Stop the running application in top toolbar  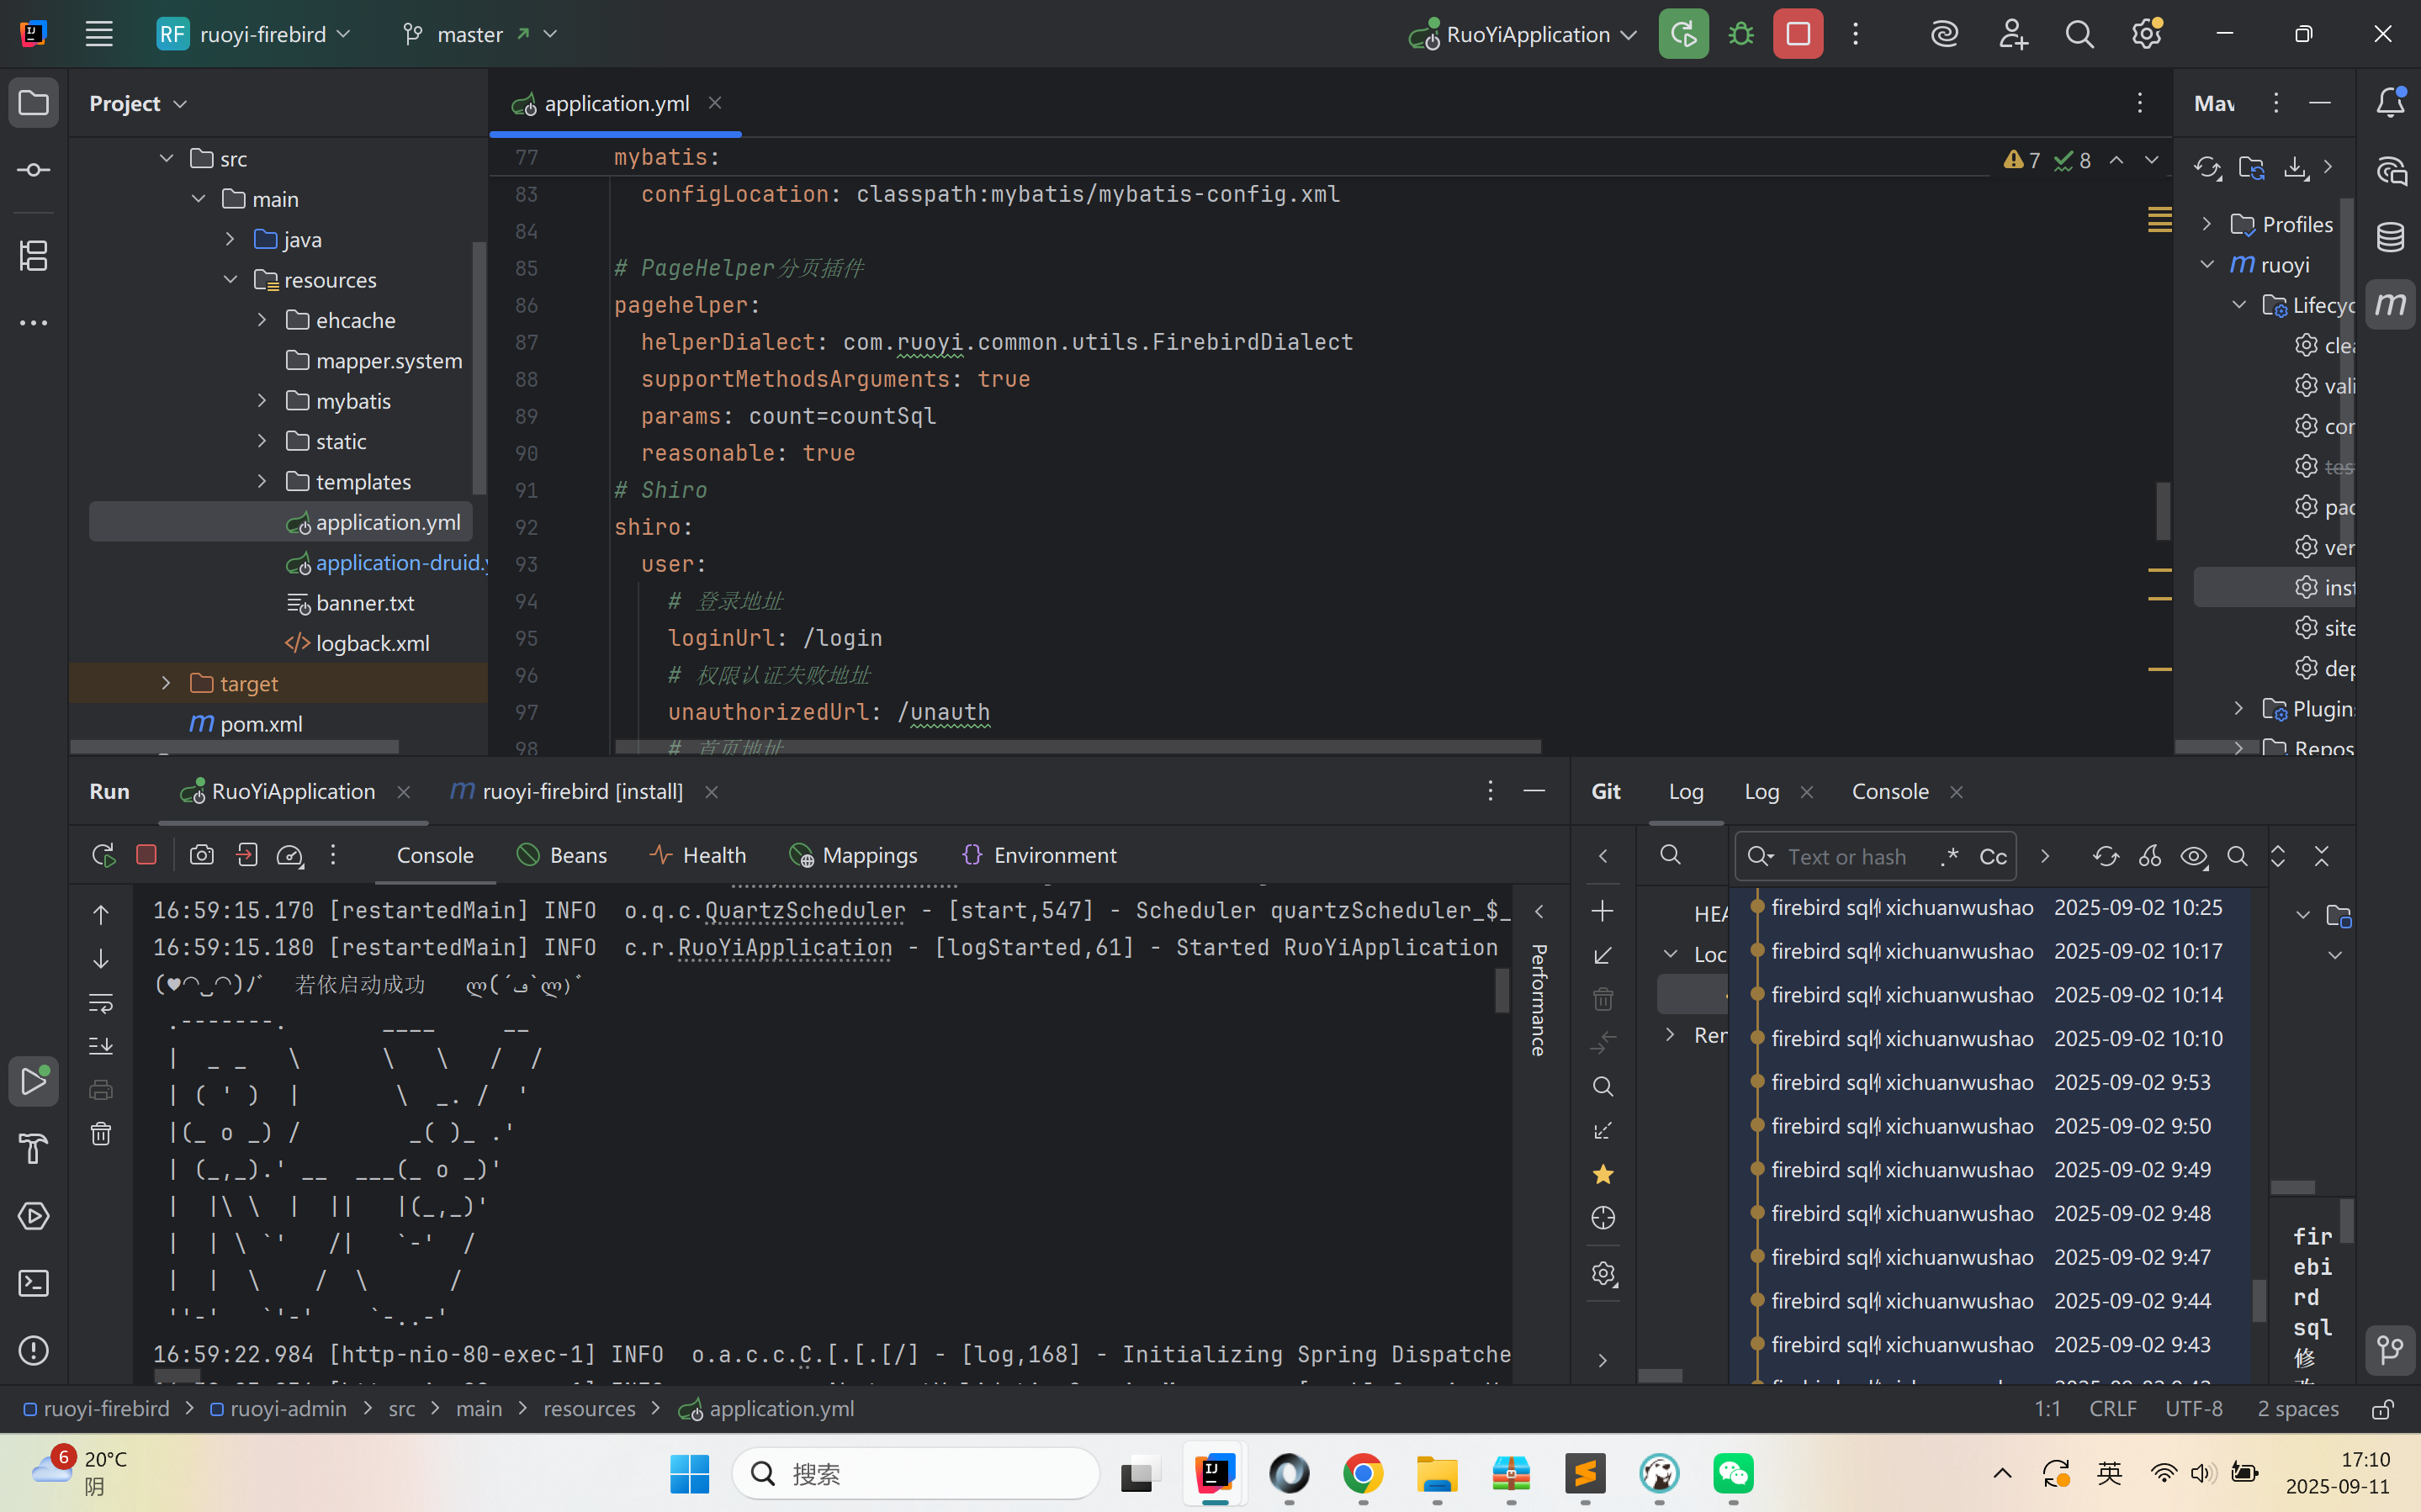click(1798, 34)
